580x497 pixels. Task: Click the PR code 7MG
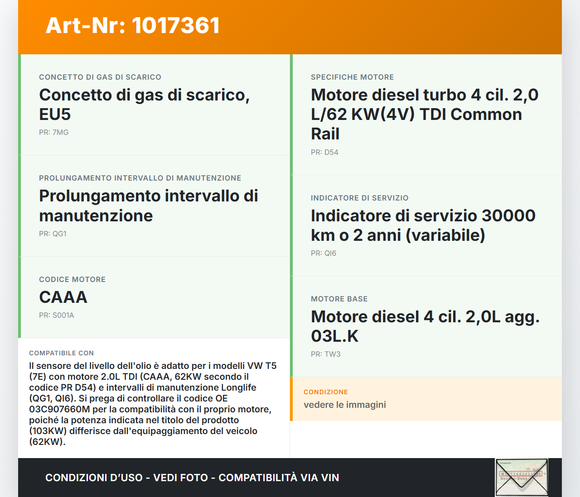(53, 133)
